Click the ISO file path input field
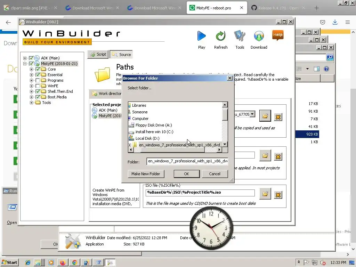The width and height of the screenshot is (356, 267). pyautogui.click(x=200, y=193)
